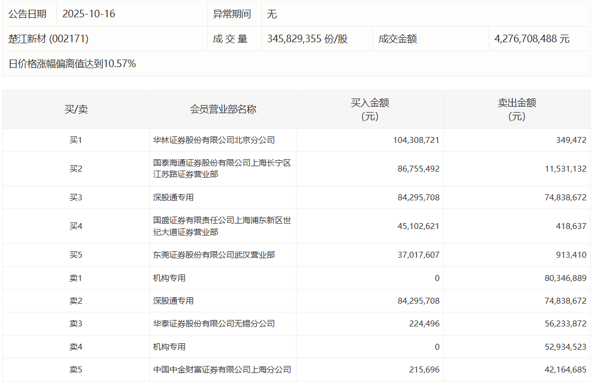Open 华林证券股份有限公司北京分公司 entry
The width and height of the screenshot is (594, 386).
click(214, 140)
